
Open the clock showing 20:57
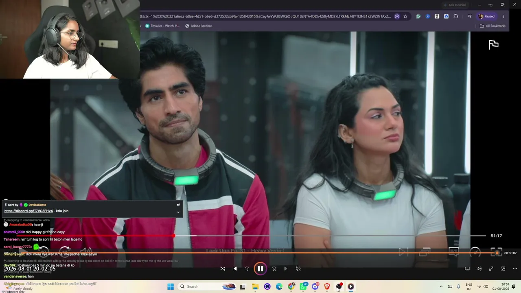coord(501,286)
